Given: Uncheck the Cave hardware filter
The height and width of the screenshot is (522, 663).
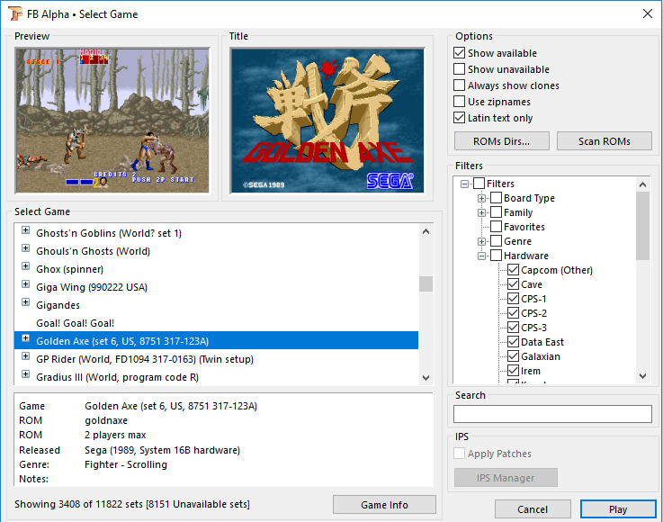Looking at the screenshot, I should click(x=514, y=284).
